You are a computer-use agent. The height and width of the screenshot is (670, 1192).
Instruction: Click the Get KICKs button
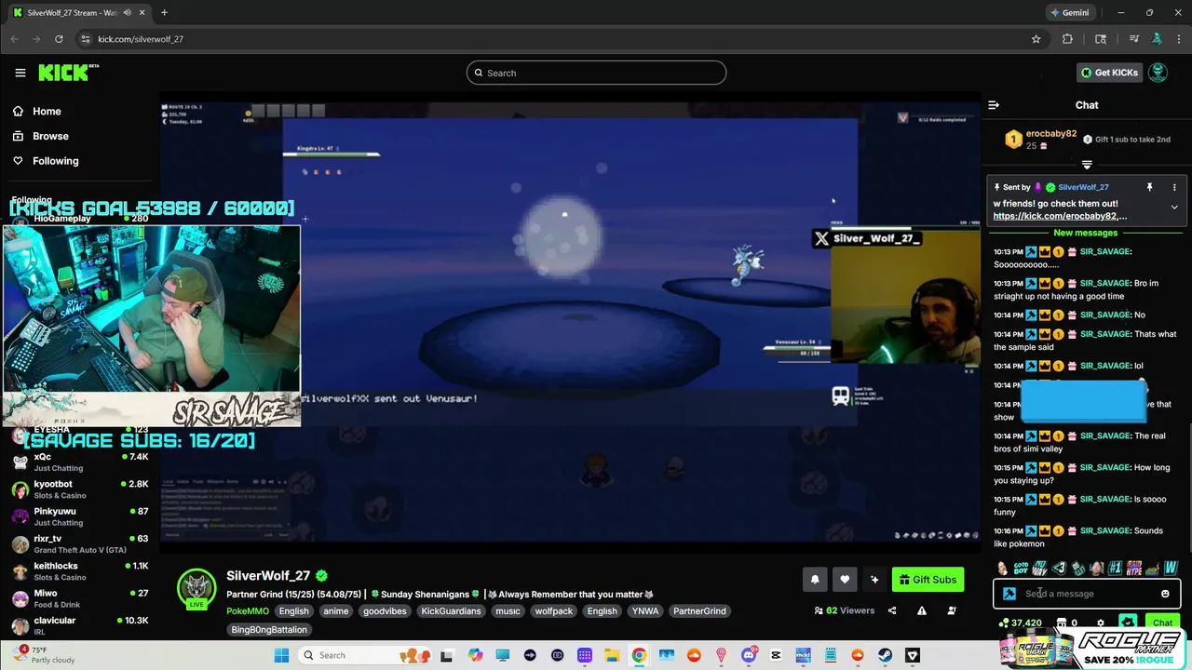(1108, 73)
